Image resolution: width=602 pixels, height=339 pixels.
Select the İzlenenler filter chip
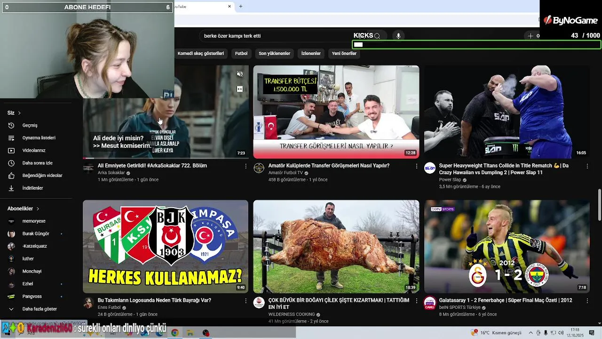[311, 54]
